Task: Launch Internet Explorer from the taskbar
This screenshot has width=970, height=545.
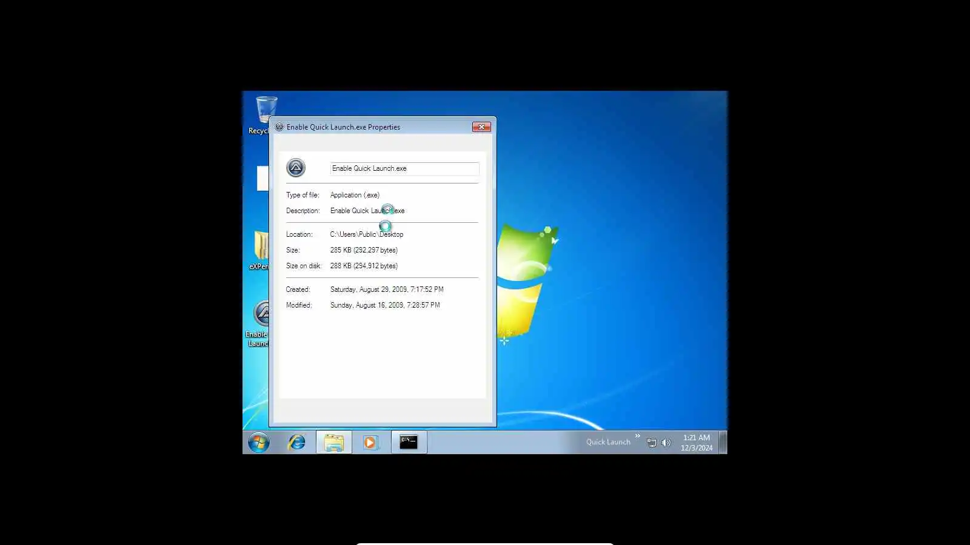Action: pyautogui.click(x=297, y=443)
